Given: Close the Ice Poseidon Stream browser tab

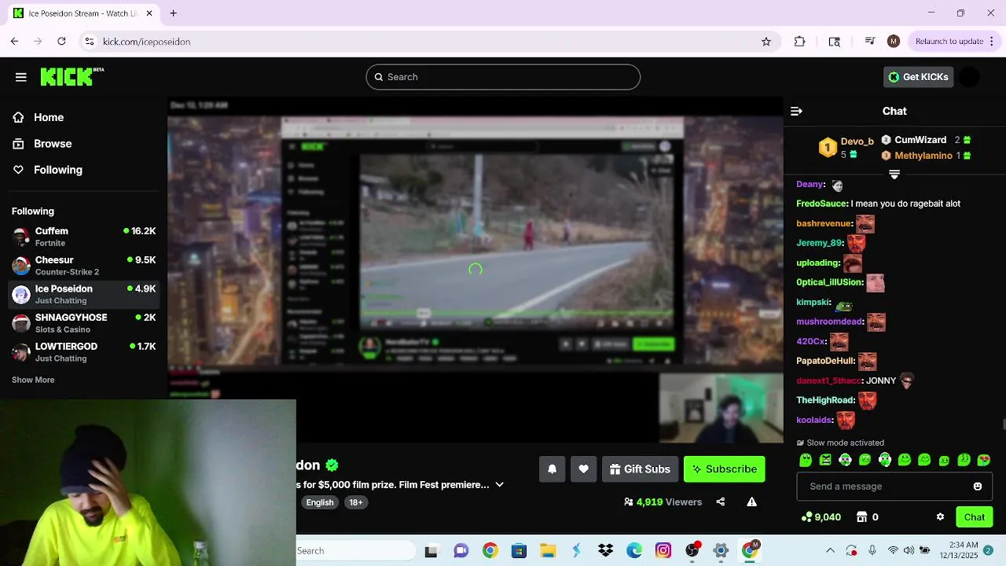Looking at the screenshot, I should pos(149,13).
